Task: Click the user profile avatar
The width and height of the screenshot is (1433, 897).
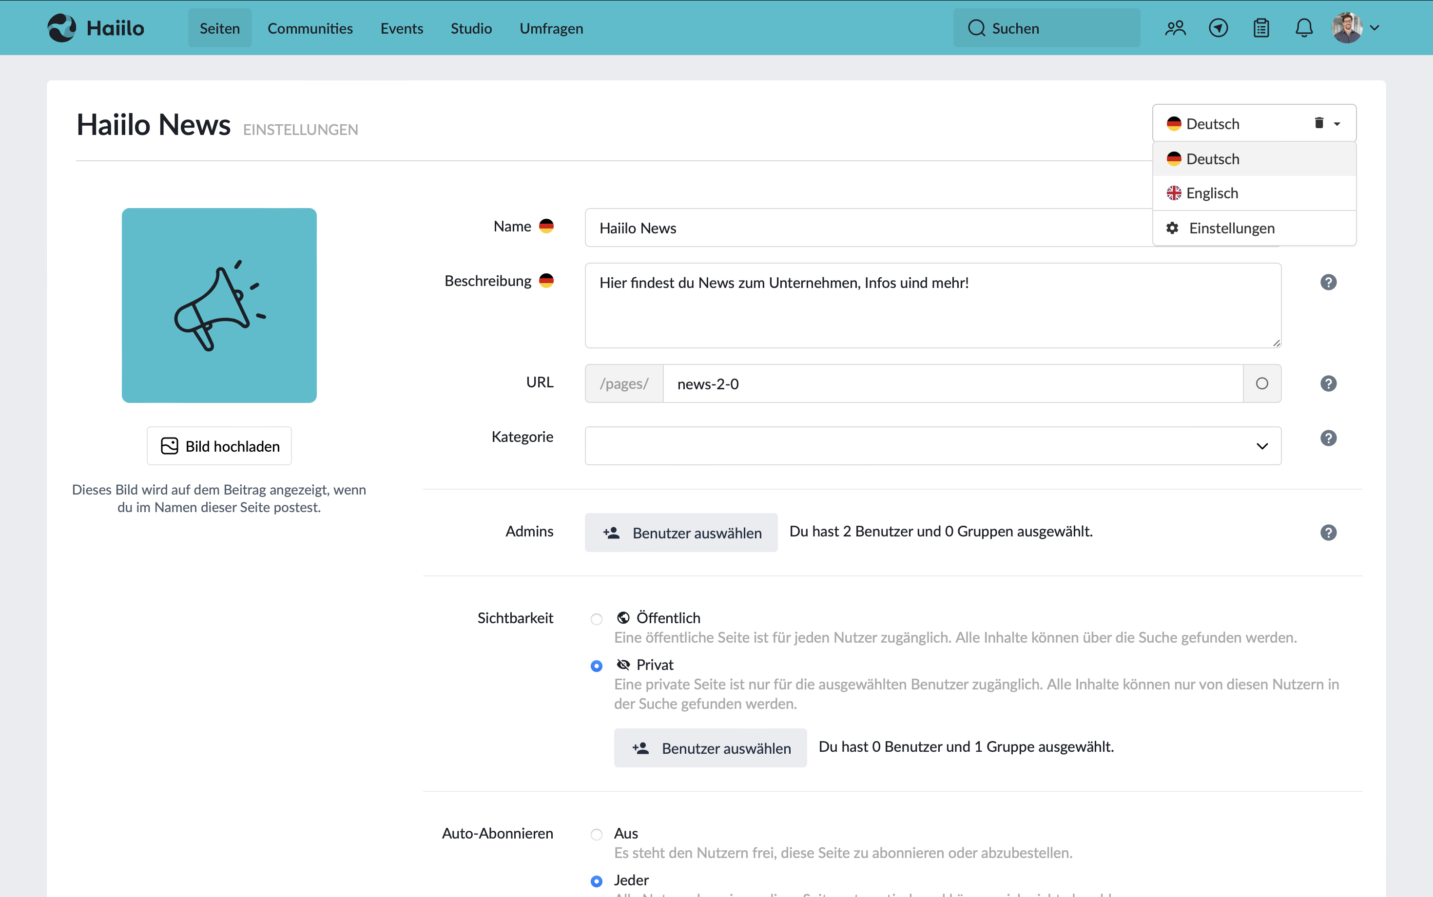Action: (1346, 28)
